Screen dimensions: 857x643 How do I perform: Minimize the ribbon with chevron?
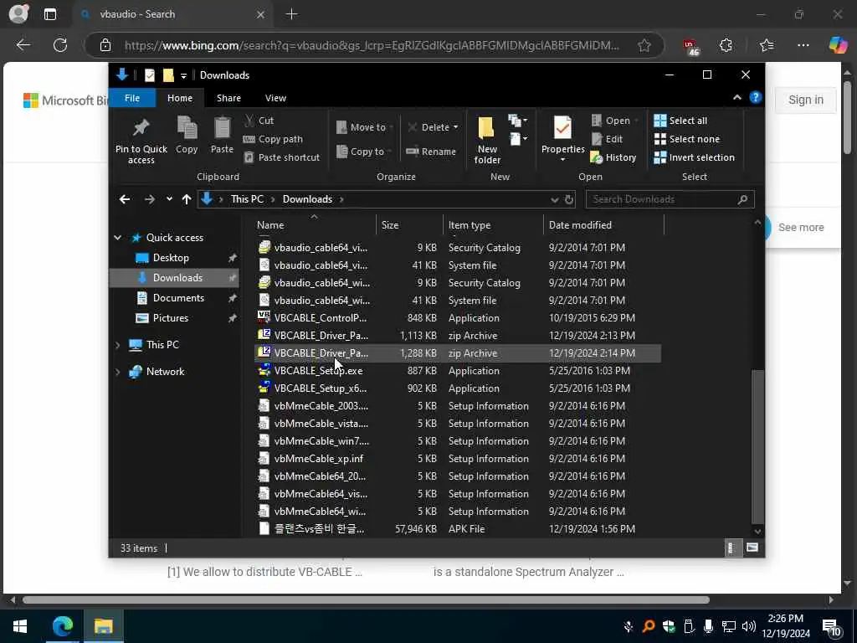click(736, 97)
